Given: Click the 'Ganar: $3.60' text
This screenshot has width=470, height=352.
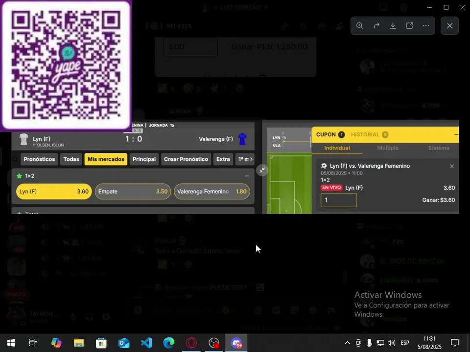Looking at the screenshot, I should coord(439,200).
